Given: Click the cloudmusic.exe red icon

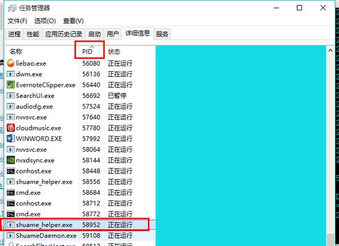Looking at the screenshot, I should coord(10,128).
